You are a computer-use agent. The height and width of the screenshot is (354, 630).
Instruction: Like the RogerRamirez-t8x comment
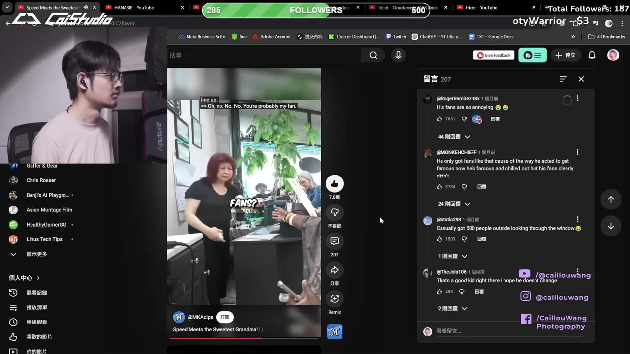[x=440, y=119]
